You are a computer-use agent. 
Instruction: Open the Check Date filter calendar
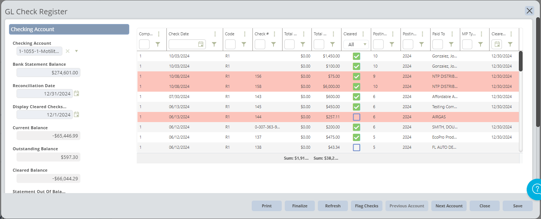(201, 44)
